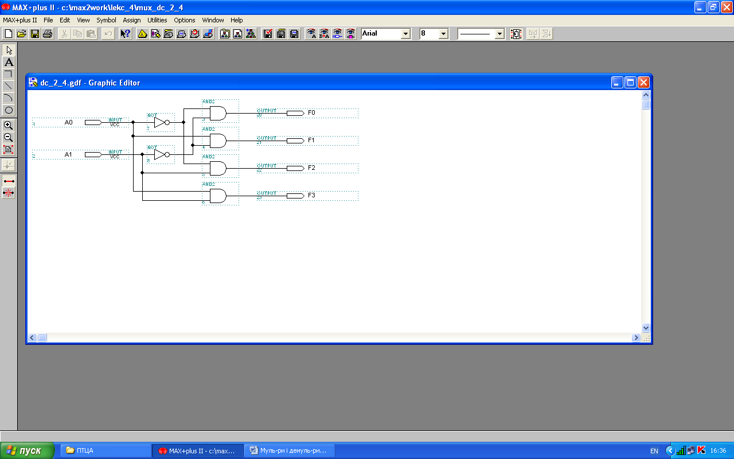734x459 pixels.
Task: Open the line style dropdown
Action: pyautogui.click(x=499, y=34)
